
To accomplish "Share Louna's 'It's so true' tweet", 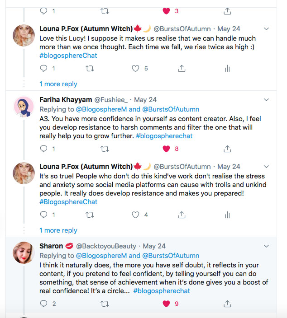I will [x=182, y=215].
